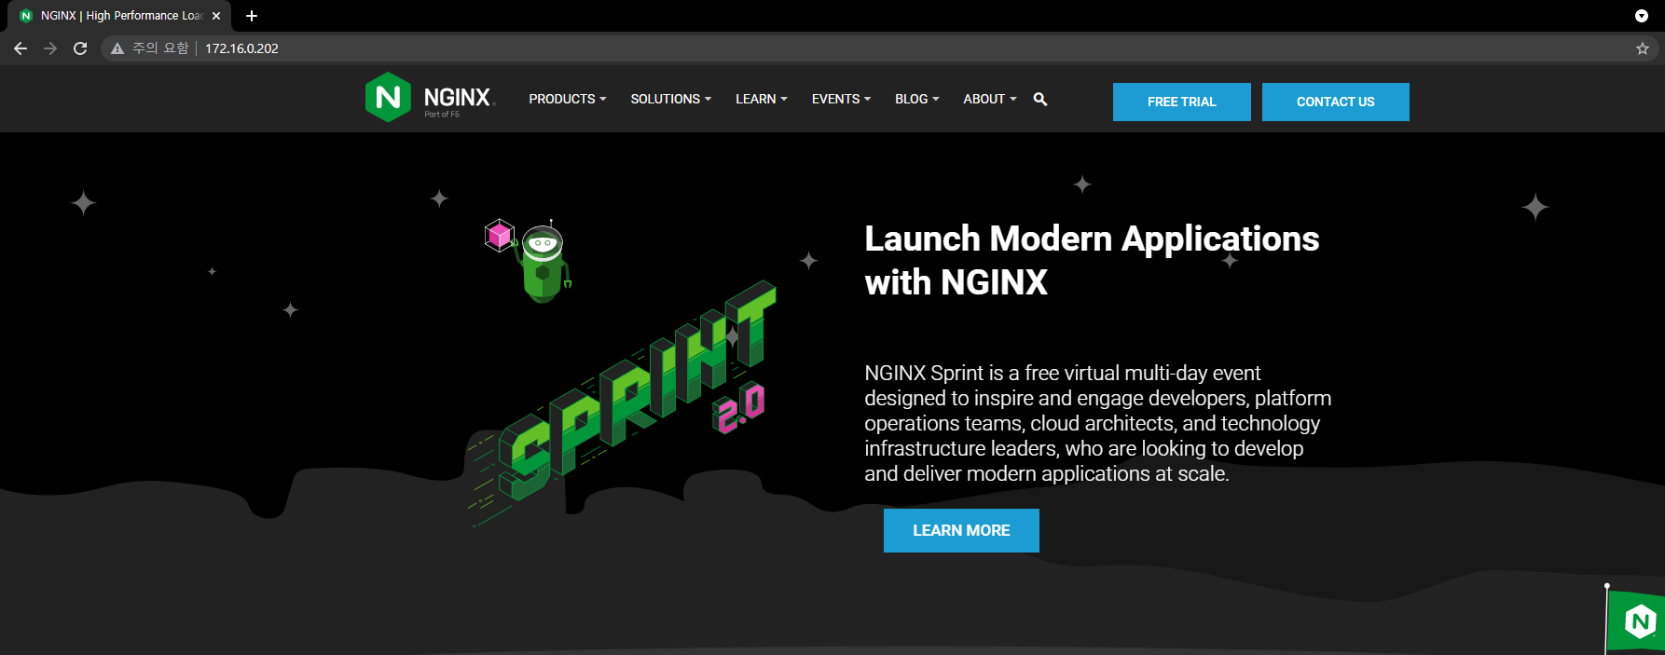The image size is (1665, 655).
Task: Select the NGINX High Performance browser tab
Action: tap(121, 16)
